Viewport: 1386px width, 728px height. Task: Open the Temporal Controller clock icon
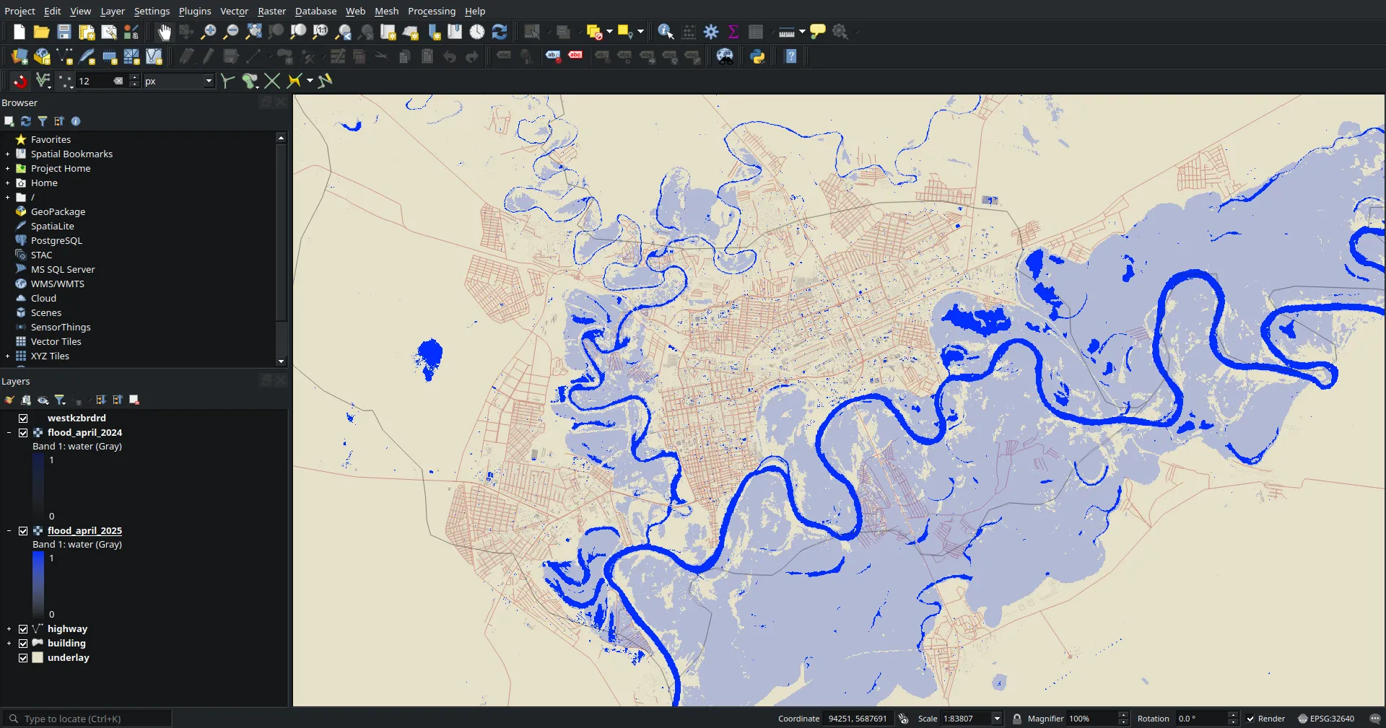point(477,32)
